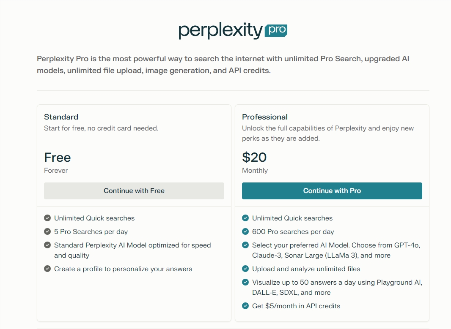Click the checkmark beside Select your preferred AI Model
Image resolution: width=451 pixels, height=329 pixels.
pyautogui.click(x=245, y=245)
